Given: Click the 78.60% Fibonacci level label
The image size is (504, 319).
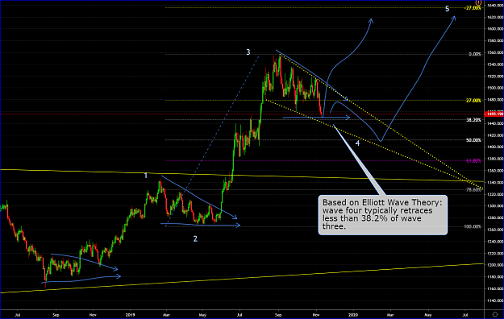Looking at the screenshot, I should [473, 189].
